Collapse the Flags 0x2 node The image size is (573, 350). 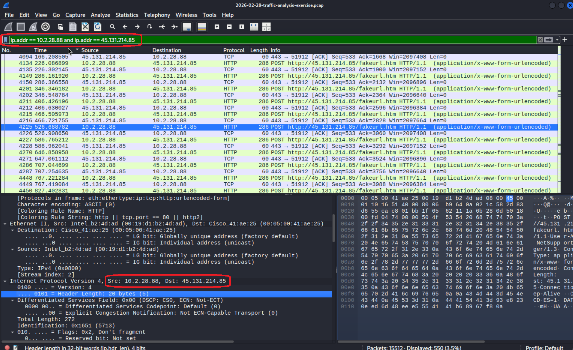pyautogui.click(x=13, y=332)
